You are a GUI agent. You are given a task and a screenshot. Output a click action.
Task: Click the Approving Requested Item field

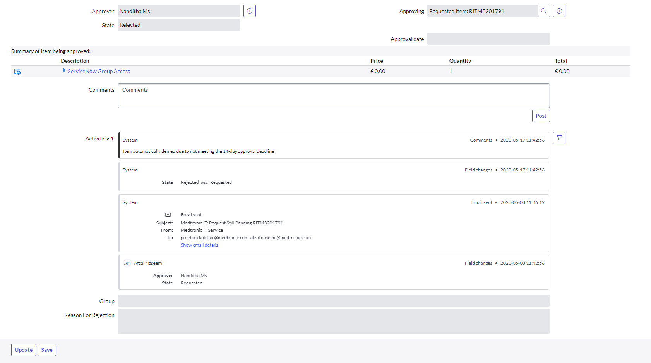[x=482, y=11]
